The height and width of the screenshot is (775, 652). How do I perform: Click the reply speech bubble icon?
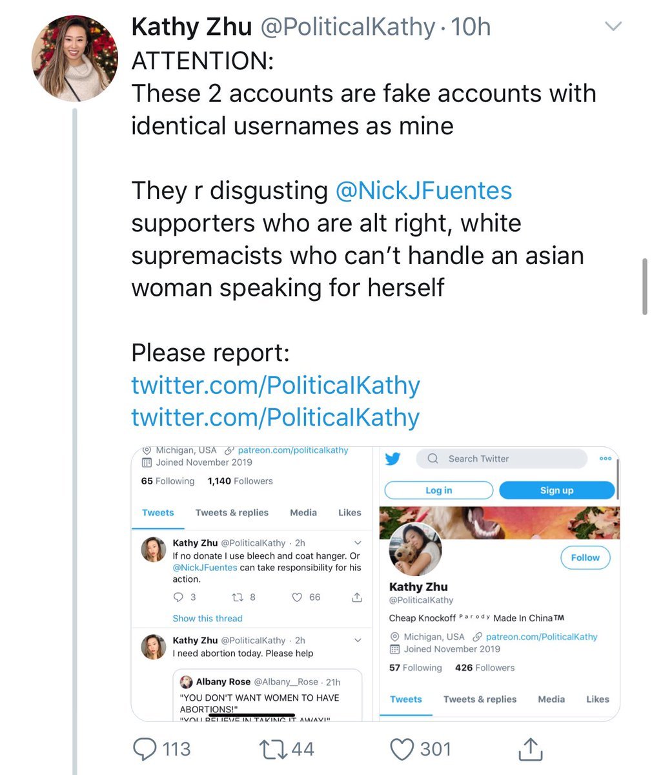[x=145, y=749]
